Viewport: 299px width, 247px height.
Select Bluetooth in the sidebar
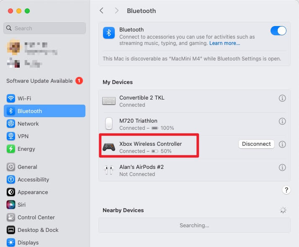coord(44,111)
